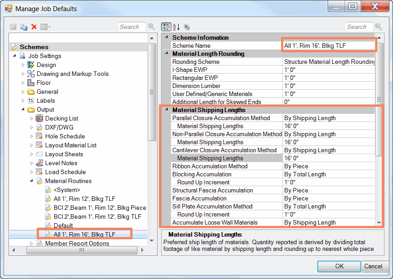This screenshot has width=393, height=279.
Task: Expand the Design tree node
Action: [x=23, y=65]
